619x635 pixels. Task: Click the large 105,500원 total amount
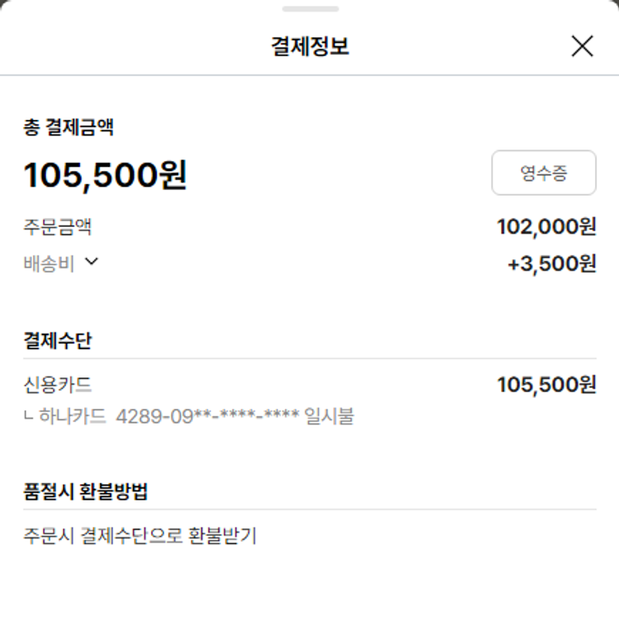tap(105, 175)
